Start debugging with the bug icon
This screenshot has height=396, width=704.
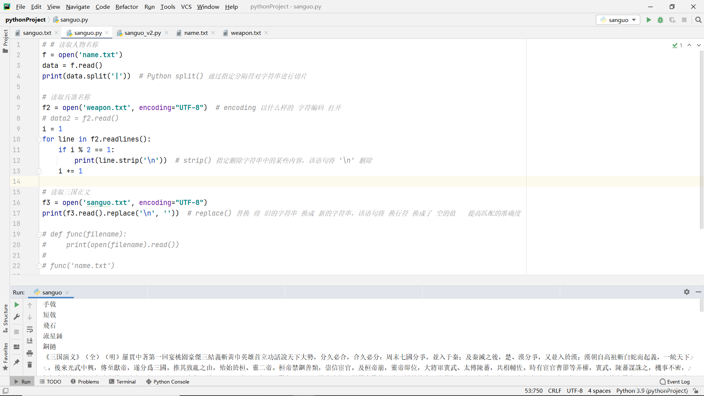660,20
